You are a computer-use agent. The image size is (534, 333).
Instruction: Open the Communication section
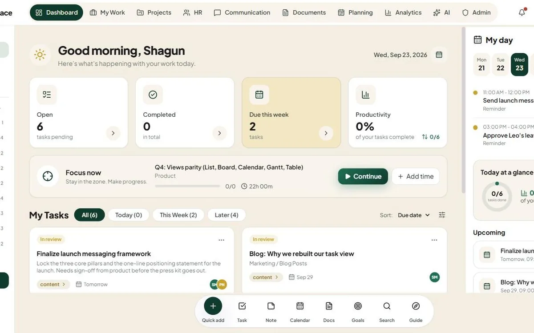point(242,12)
